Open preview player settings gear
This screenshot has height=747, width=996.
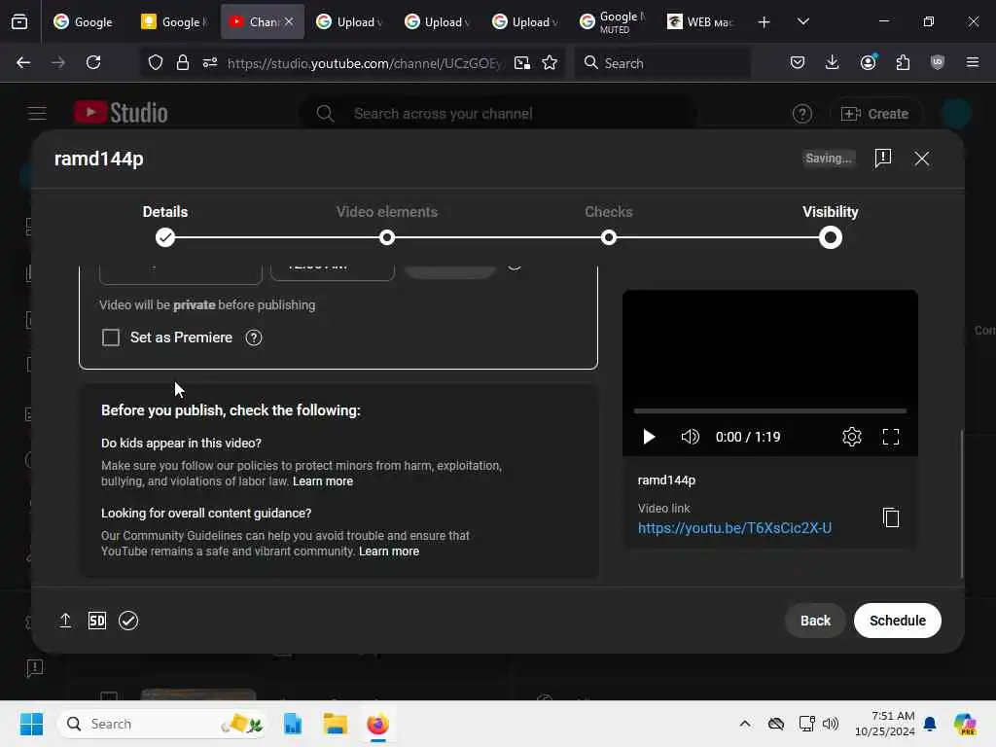coord(851,437)
